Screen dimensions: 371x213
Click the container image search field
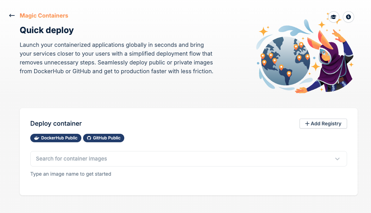tap(141, 159)
